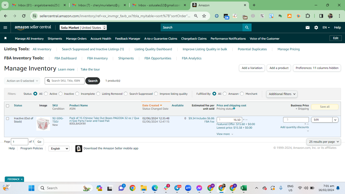Open Slack from the taskbar

[166, 188]
